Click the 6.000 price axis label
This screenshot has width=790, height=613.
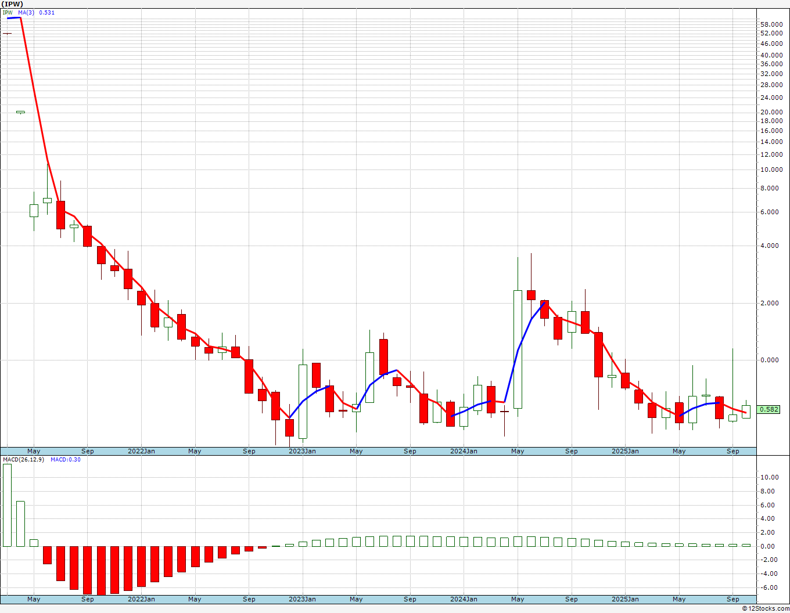pyautogui.click(x=771, y=212)
